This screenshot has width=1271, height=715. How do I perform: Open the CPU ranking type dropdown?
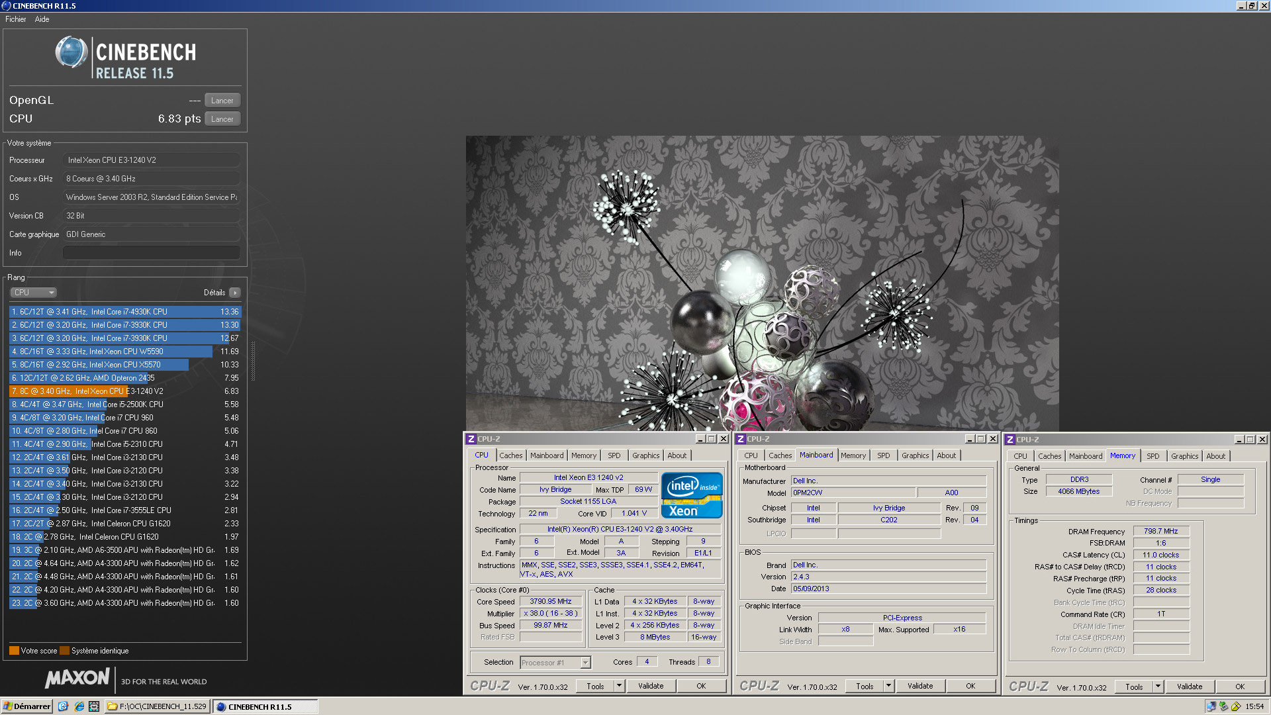[33, 293]
